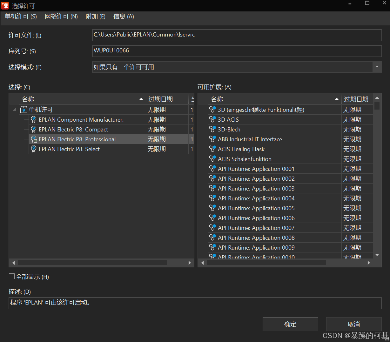Viewport: 390px width, 342px height.
Task: Click icon beside EPLAN Electric P8. Compact
Action: 34,130
